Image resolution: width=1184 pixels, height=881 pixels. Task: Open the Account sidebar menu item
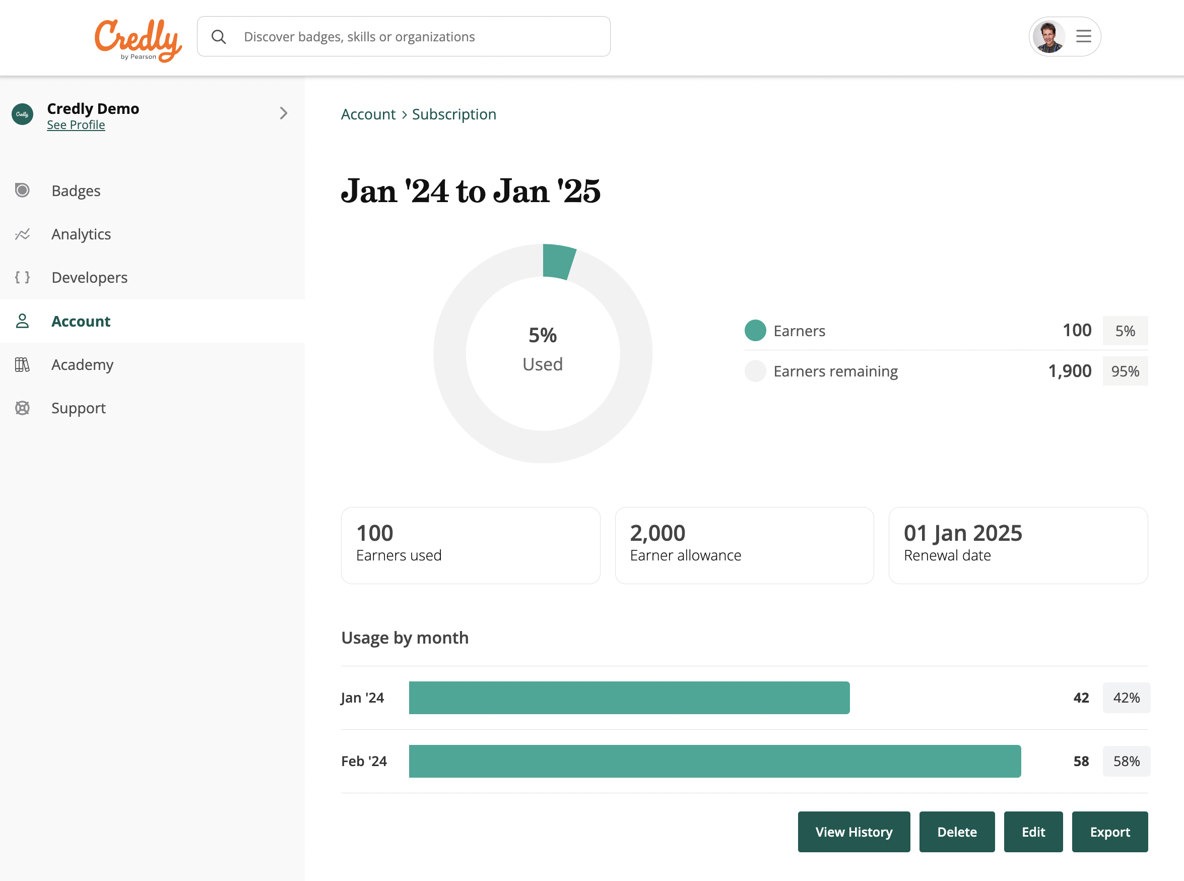(x=81, y=321)
